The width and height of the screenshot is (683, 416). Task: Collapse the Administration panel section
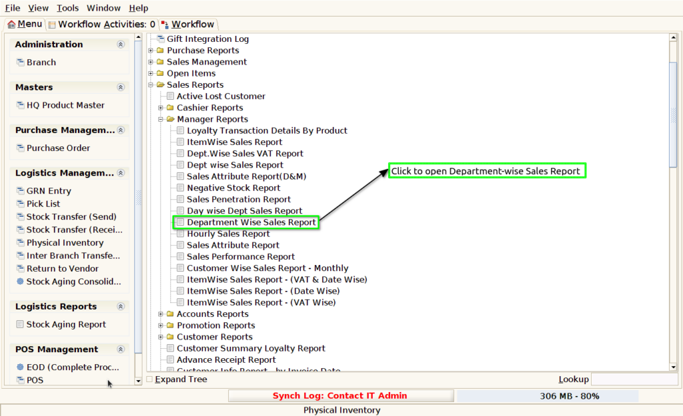(x=121, y=45)
